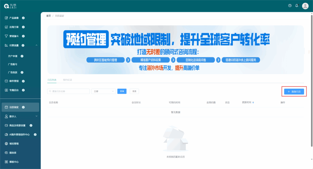Click the 添加日历 button

tap(294, 92)
